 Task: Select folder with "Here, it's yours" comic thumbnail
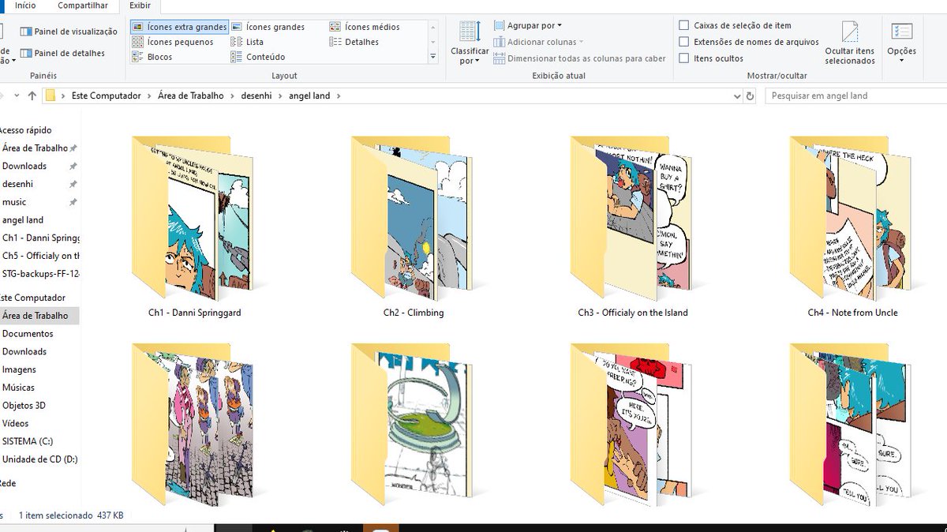tap(633, 424)
